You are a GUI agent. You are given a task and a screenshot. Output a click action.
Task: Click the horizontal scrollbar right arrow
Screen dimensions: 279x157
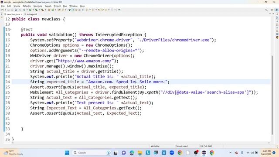point(269,143)
